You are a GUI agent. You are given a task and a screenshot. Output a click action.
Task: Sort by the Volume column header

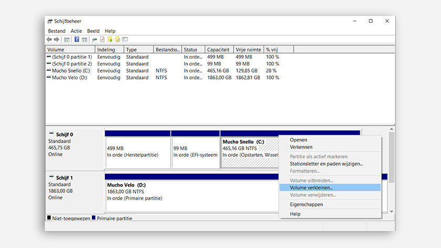70,49
